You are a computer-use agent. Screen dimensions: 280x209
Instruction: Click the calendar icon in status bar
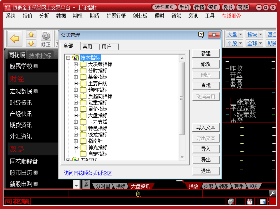[250, 201]
